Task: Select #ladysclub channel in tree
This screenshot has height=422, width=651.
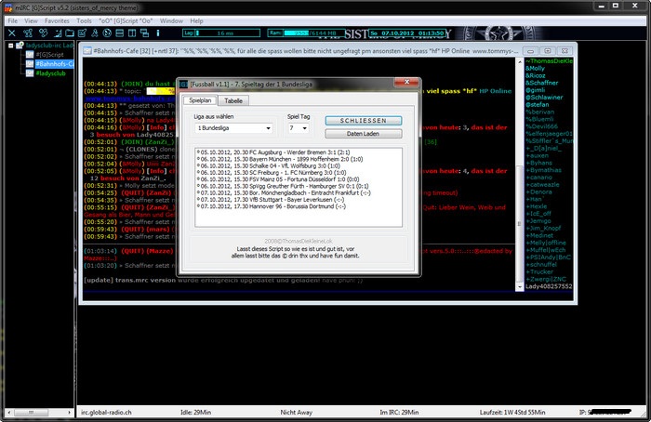Action: (x=50, y=73)
